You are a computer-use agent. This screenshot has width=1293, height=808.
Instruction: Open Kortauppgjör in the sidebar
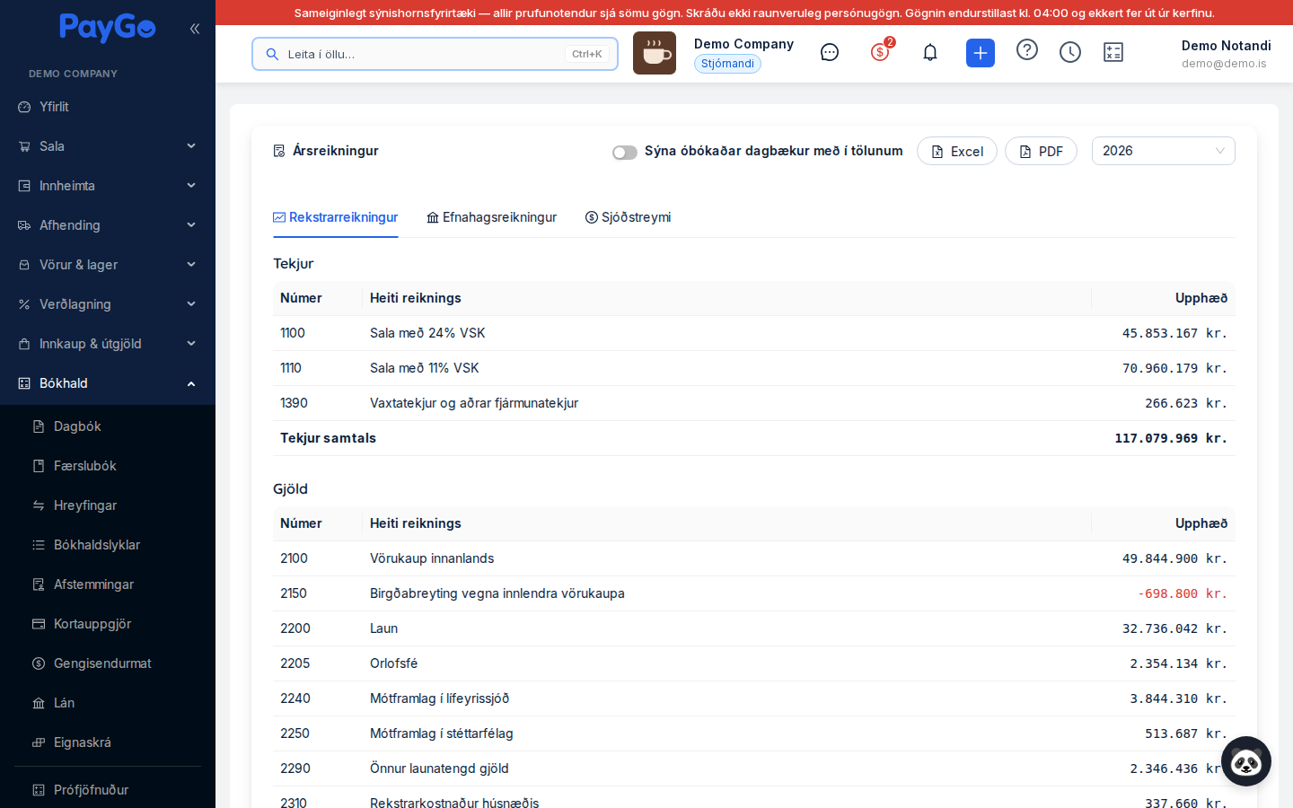tap(108, 624)
